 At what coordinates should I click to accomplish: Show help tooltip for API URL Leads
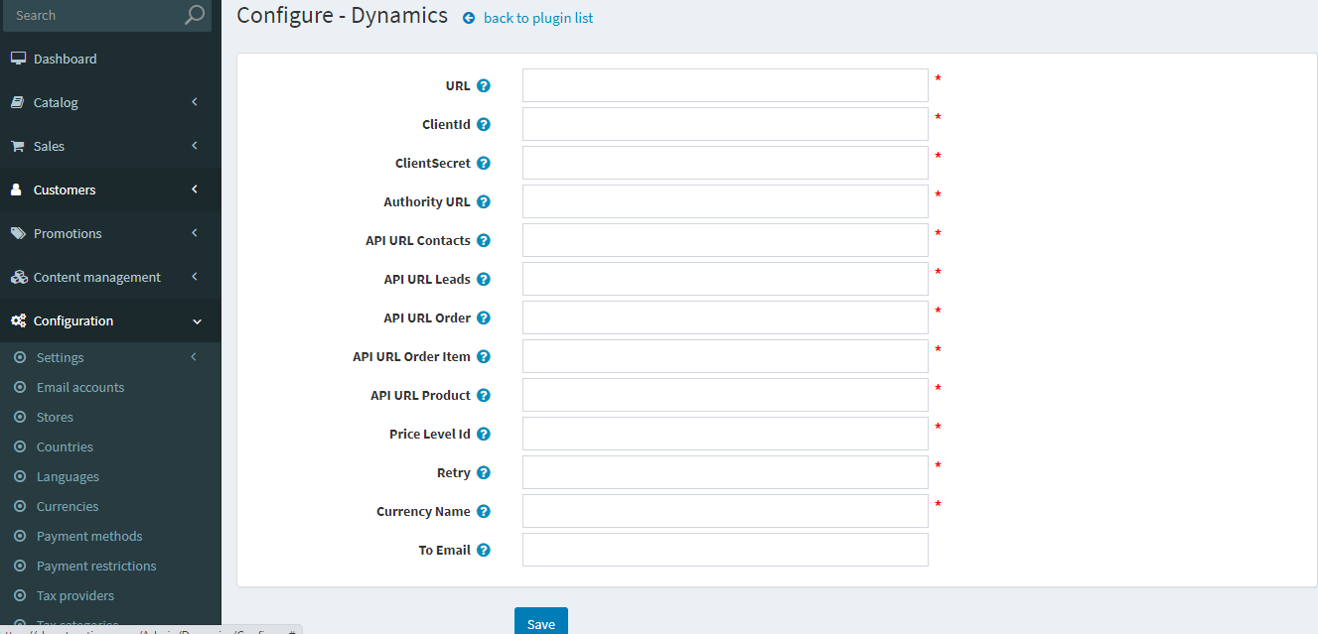click(x=484, y=279)
